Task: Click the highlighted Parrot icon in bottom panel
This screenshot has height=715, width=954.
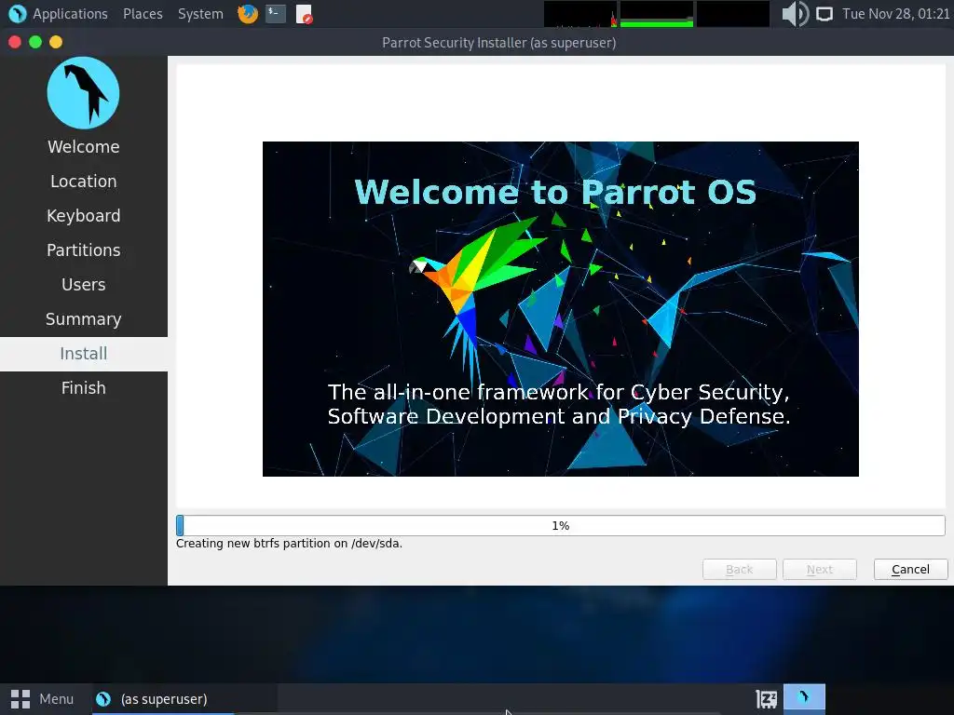Action: click(x=804, y=697)
